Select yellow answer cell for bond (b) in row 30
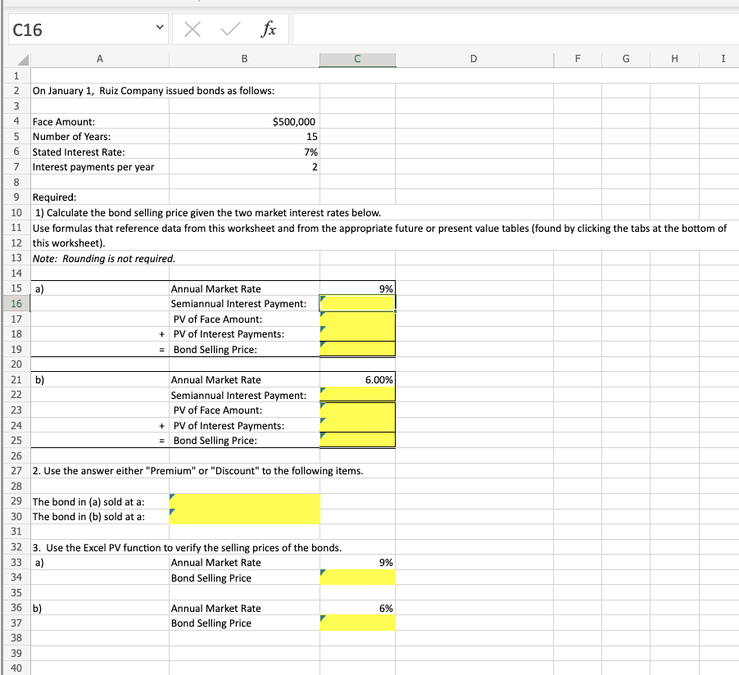This screenshot has height=675, width=739. coord(244,517)
